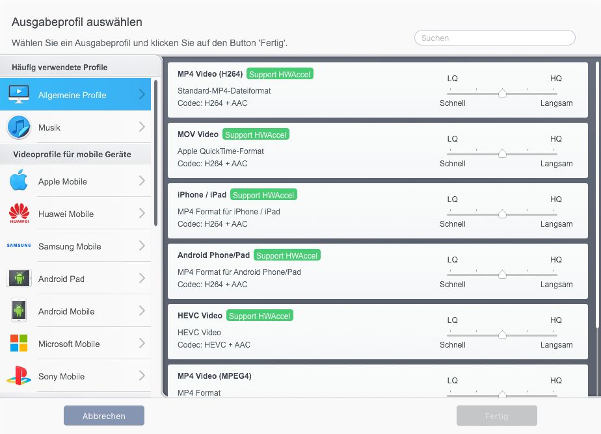This screenshot has height=434, width=601.
Task: Expand the Apple Mobile chevron arrow
Action: click(142, 181)
